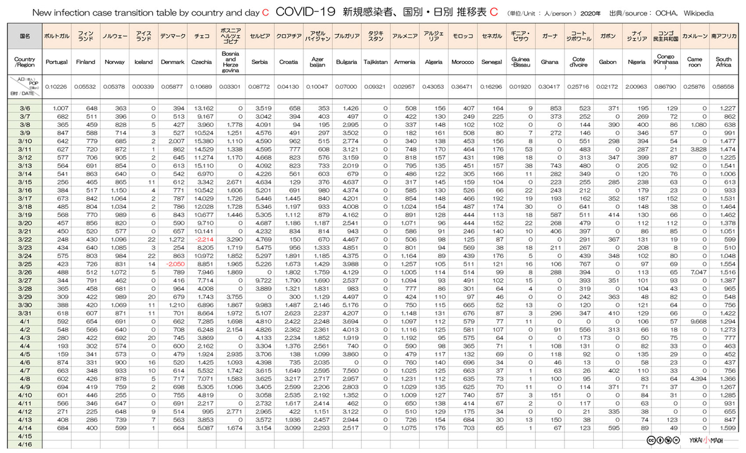746x453 pixels.
Task: Select the Norway column header
Action: pos(115,62)
